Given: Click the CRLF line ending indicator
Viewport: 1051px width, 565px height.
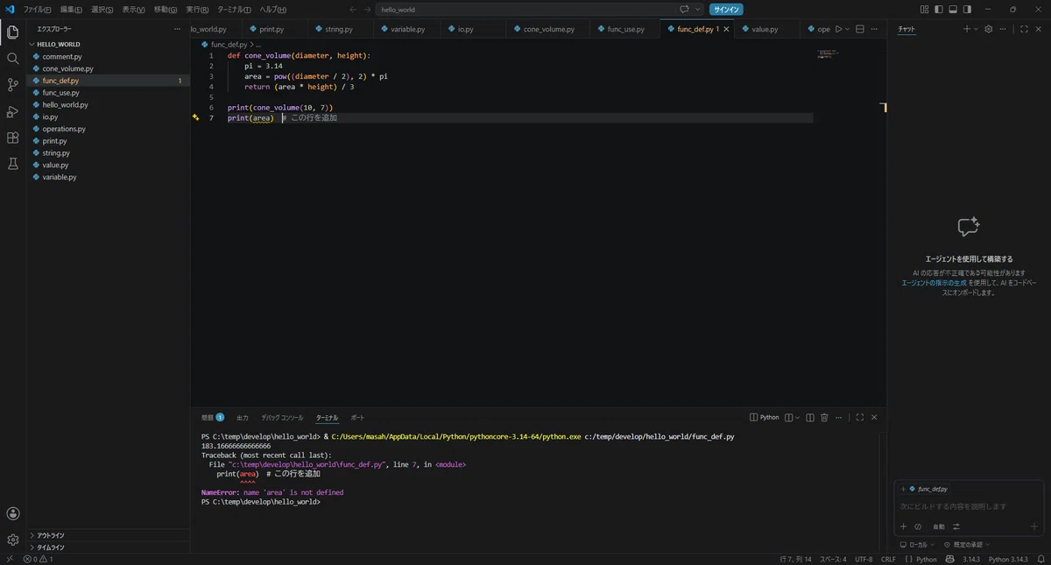Looking at the screenshot, I should (888, 559).
